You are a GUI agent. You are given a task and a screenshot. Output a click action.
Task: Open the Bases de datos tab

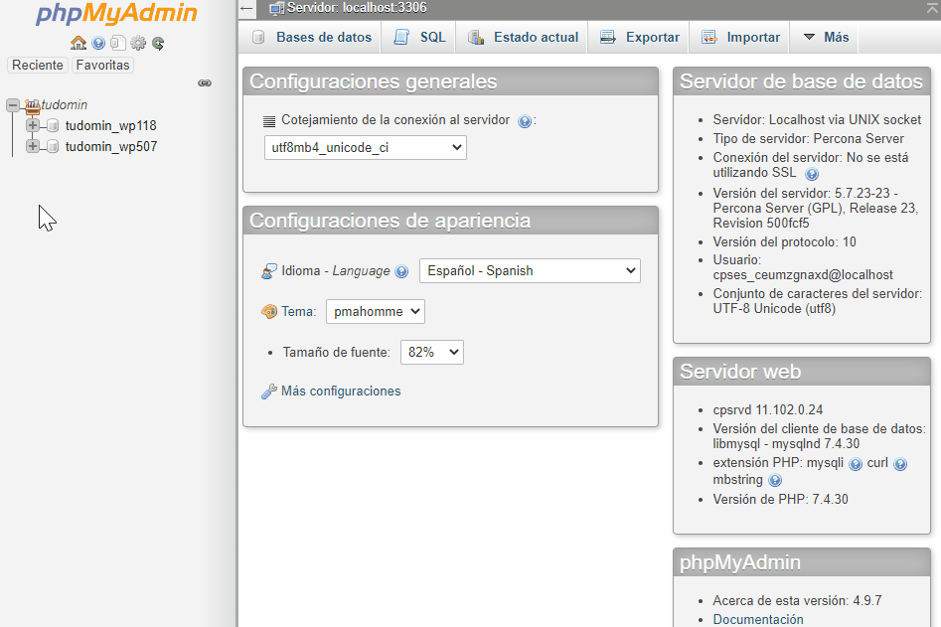click(x=310, y=37)
